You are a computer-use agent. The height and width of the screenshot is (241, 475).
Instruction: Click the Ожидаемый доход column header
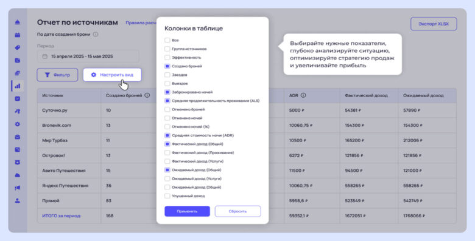pos(423,95)
